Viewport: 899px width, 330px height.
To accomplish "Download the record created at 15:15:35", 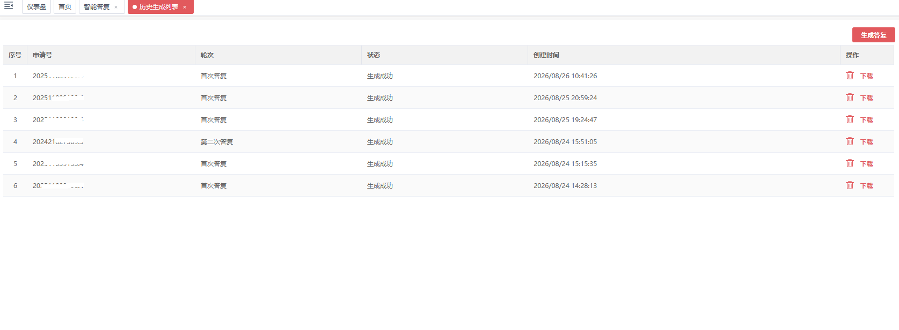I will tap(866, 164).
